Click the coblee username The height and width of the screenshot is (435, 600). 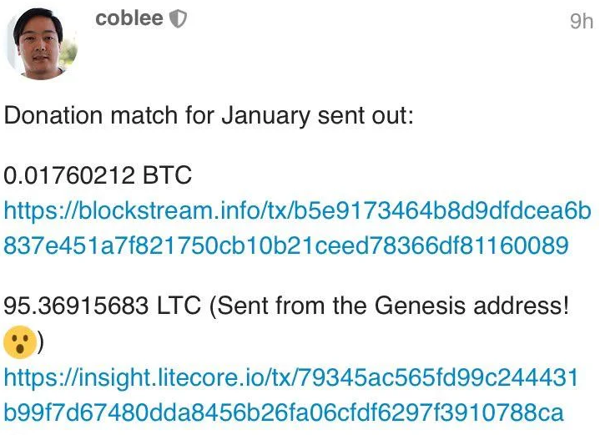pyautogui.click(x=129, y=18)
